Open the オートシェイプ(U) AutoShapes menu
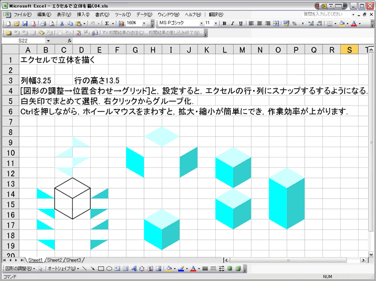The image size is (376, 281). (63, 269)
